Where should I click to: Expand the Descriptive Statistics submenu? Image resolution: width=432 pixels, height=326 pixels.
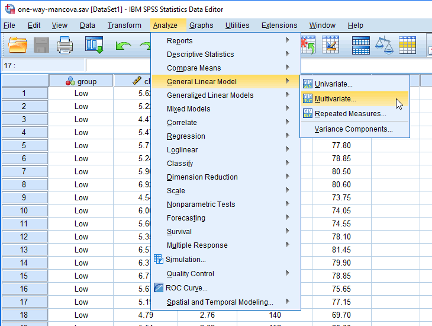[x=225, y=54]
